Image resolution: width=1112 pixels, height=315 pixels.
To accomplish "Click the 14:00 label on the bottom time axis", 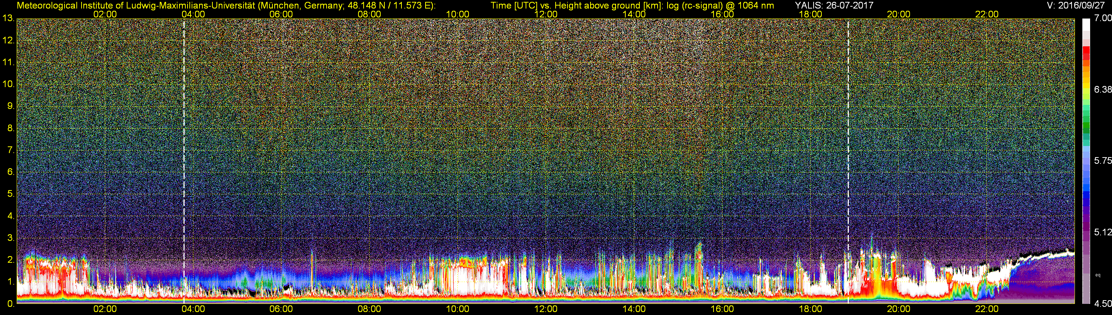I will pyautogui.click(x=634, y=309).
